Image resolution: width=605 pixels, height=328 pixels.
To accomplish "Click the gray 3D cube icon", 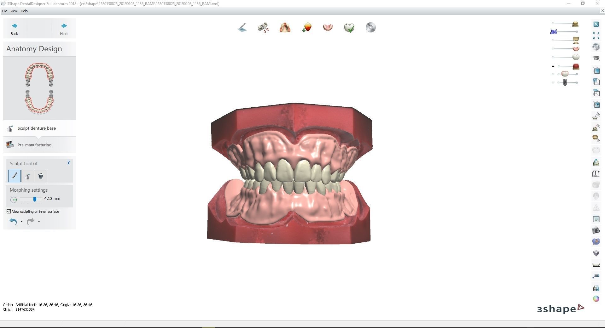I will 596,253.
